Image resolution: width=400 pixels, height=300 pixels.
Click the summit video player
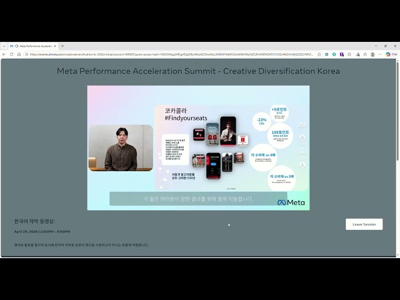(199, 148)
